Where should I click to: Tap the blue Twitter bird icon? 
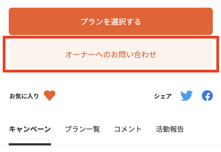[x=187, y=96]
